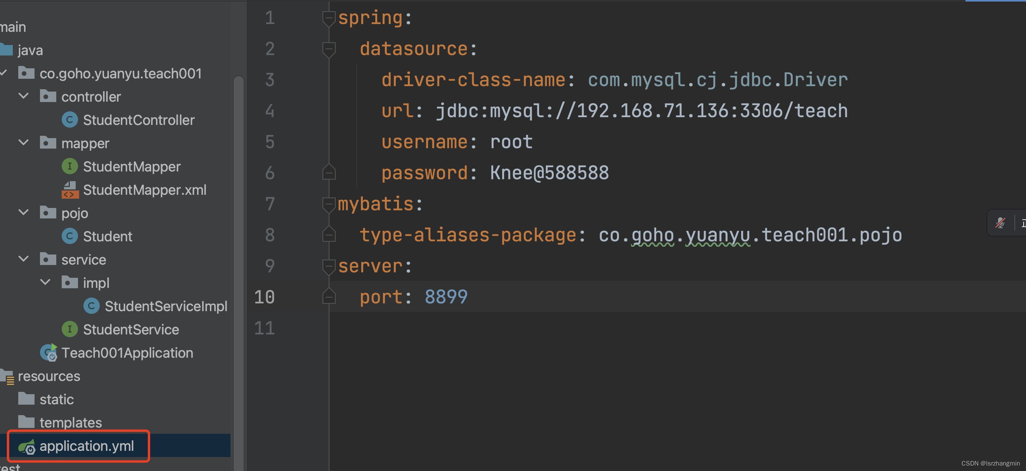Collapse the impl package chevron
1026x471 pixels.
coord(45,283)
